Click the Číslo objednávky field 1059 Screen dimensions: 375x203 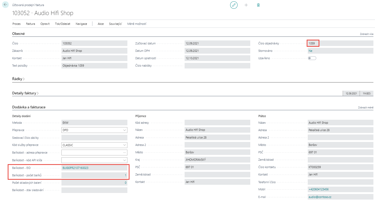[x=313, y=43]
